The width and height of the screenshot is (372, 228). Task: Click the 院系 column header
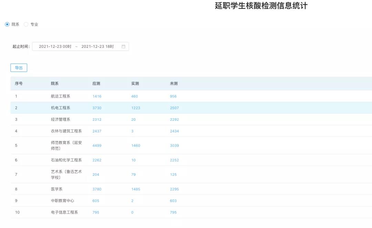[54, 83]
